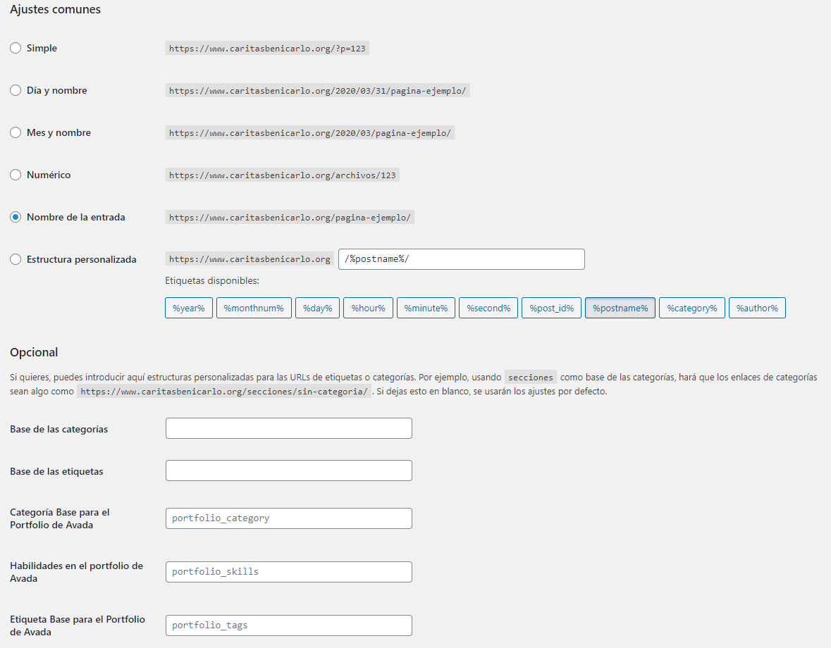The image size is (831, 648).
Task: Click the %day% tag button
Action: pos(317,308)
